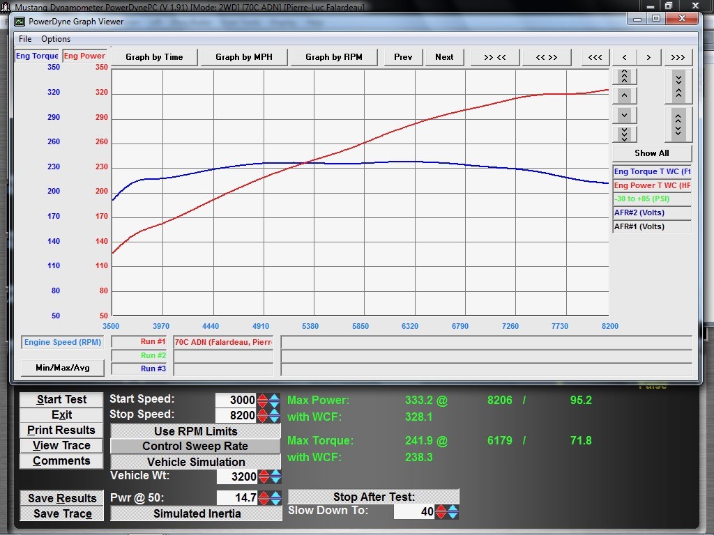Open the Options menu
The width and height of the screenshot is (714, 535).
click(56, 39)
